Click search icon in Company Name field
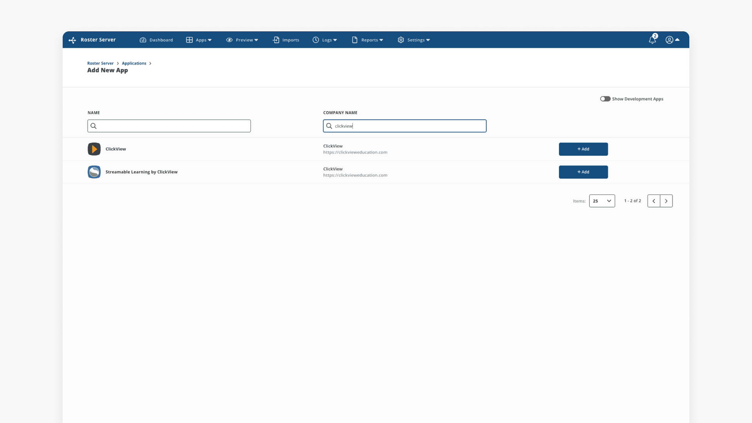This screenshot has width=752, height=423. click(329, 126)
